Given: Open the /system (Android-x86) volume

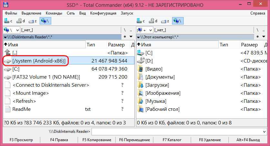Looking at the screenshot, I should 39,61.
